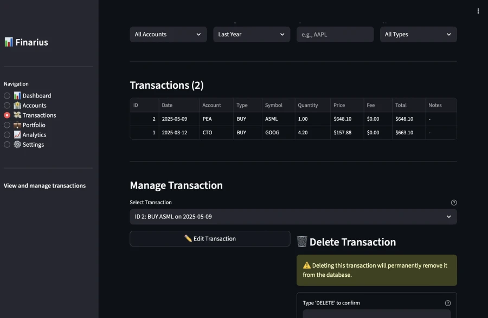Click the Edit Transaction button

tap(210, 238)
